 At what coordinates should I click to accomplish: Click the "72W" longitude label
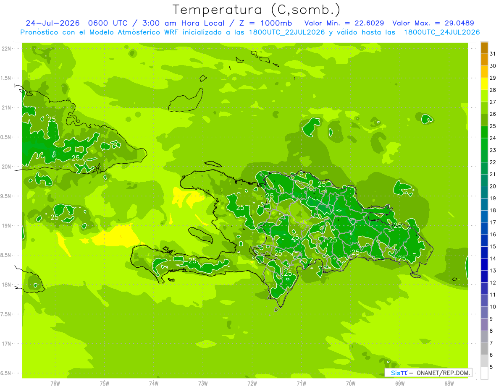[252, 384]
